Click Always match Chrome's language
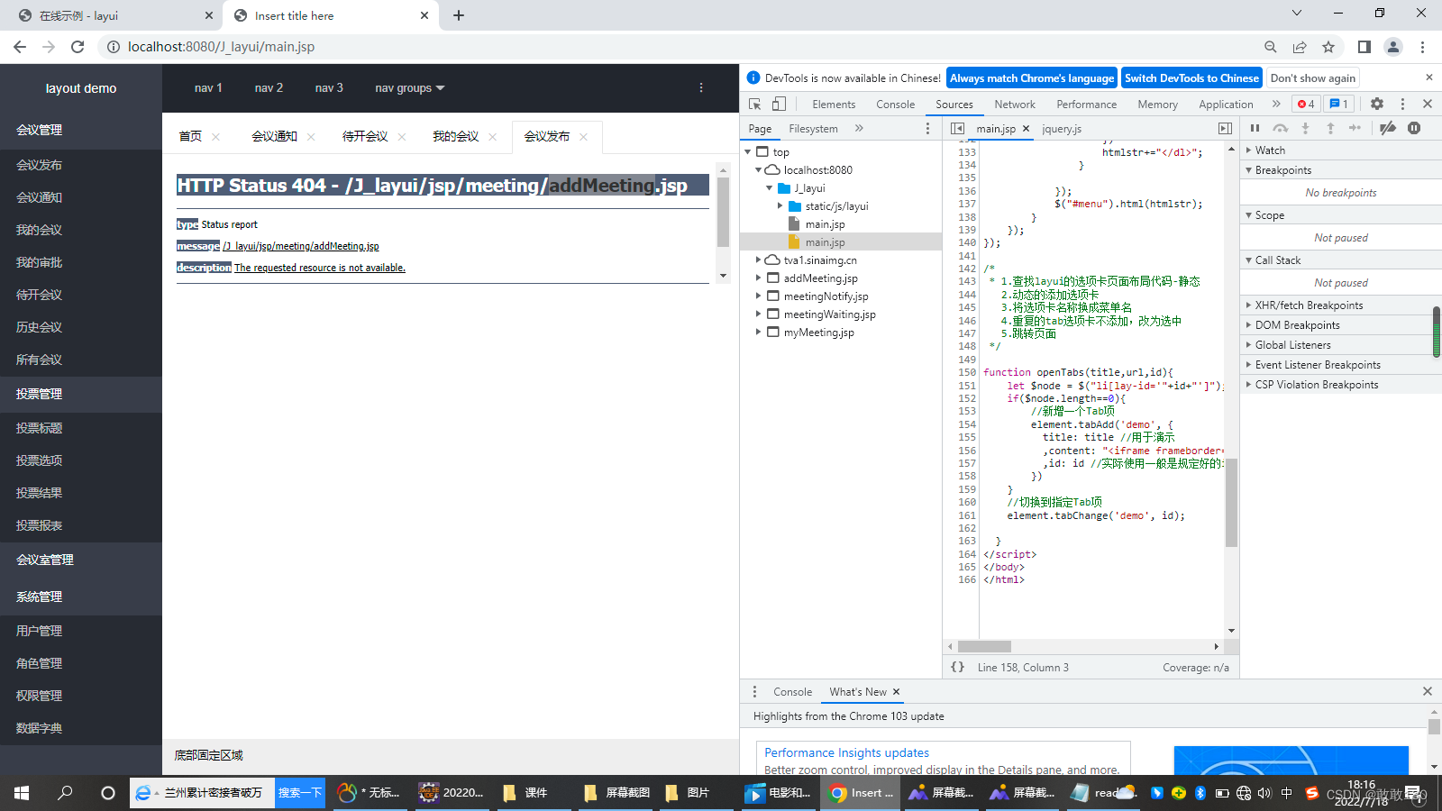1442x811 pixels. [1032, 78]
